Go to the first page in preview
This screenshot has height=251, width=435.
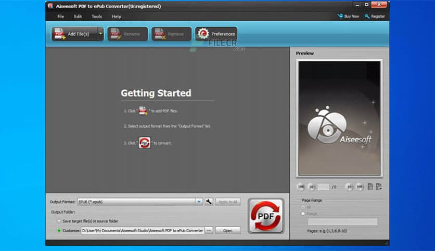[301, 187]
